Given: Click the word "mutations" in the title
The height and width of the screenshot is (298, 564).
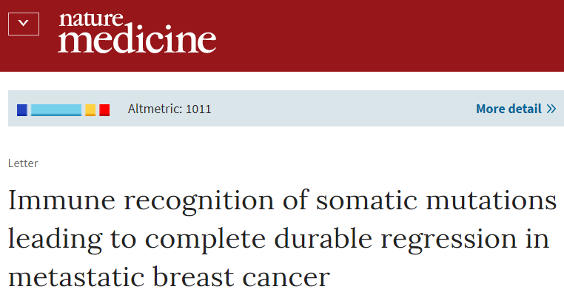Looking at the screenshot, I should click(491, 200).
